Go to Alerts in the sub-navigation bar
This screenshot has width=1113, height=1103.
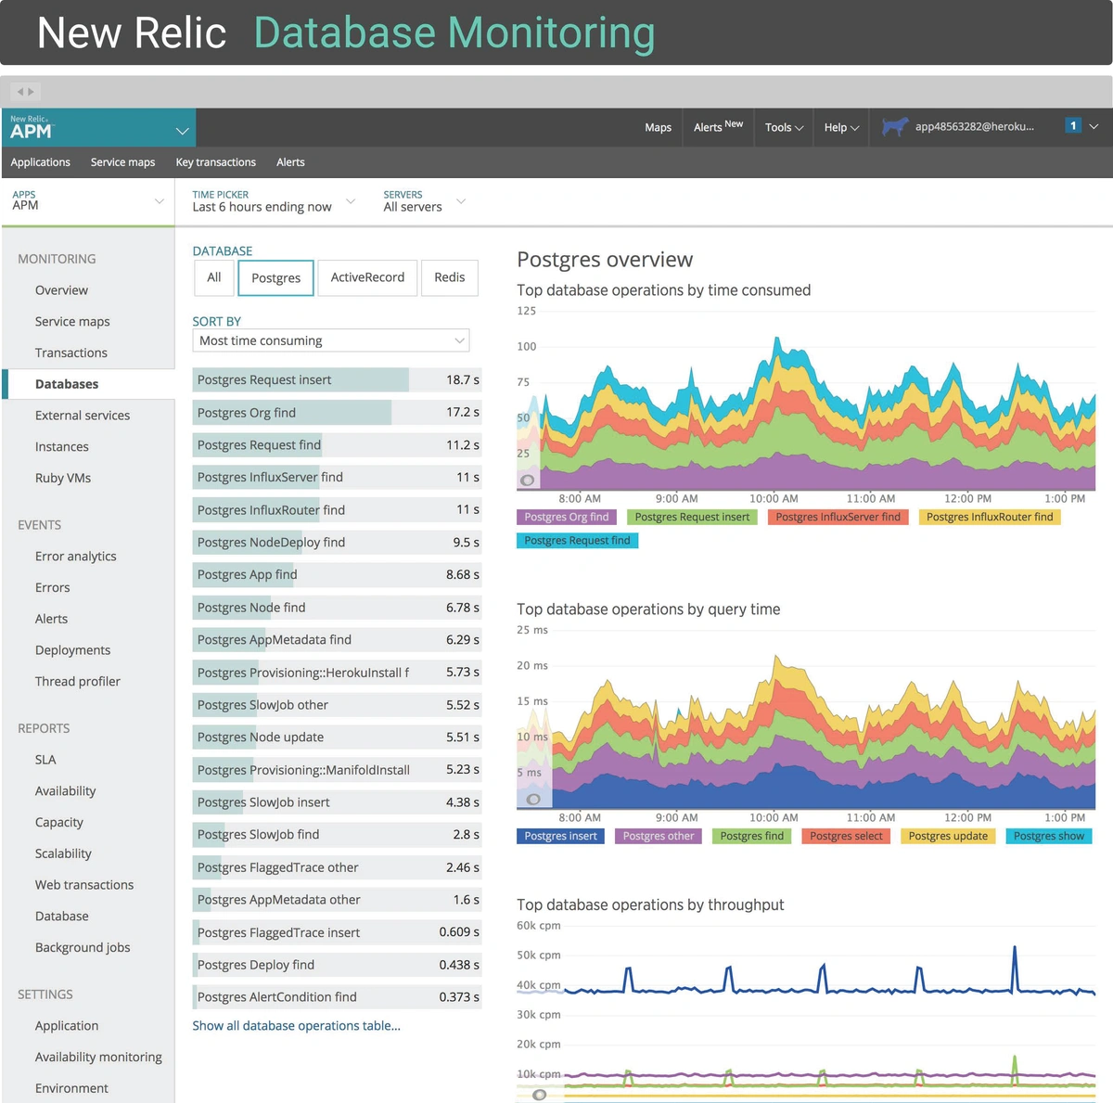point(290,162)
